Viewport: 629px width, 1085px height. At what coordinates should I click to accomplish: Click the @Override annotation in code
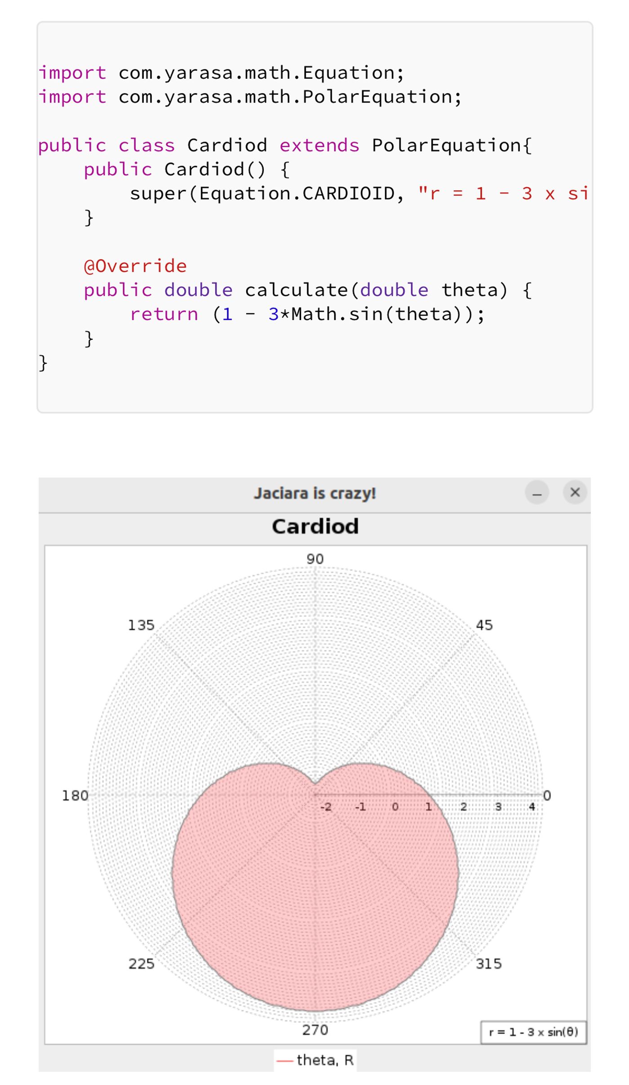pos(135,266)
